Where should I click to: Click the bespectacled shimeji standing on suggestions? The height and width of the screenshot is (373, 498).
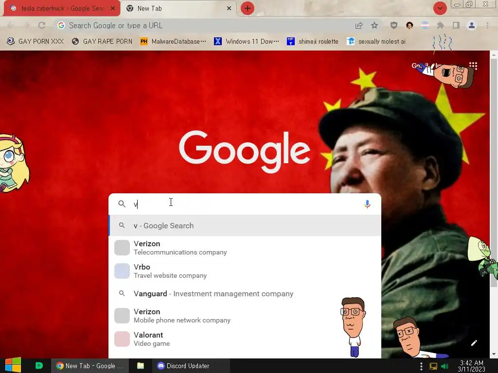coord(353,327)
